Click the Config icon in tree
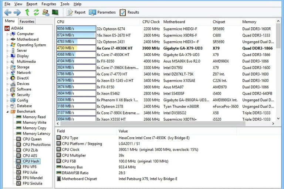 (x=13, y=100)
